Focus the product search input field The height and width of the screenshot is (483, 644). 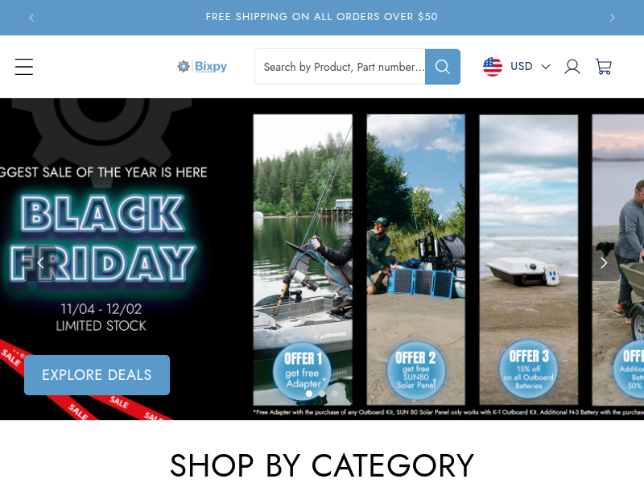[340, 67]
